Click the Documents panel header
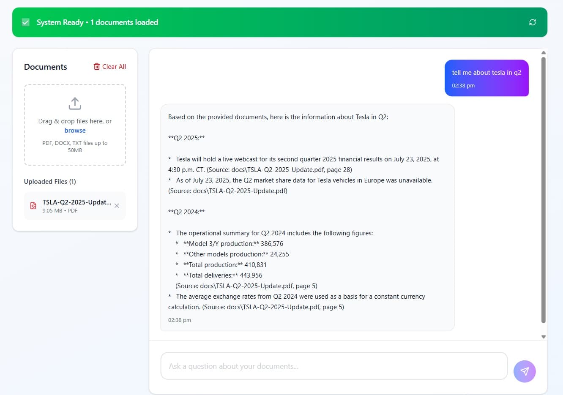The height and width of the screenshot is (395, 563). (45, 67)
